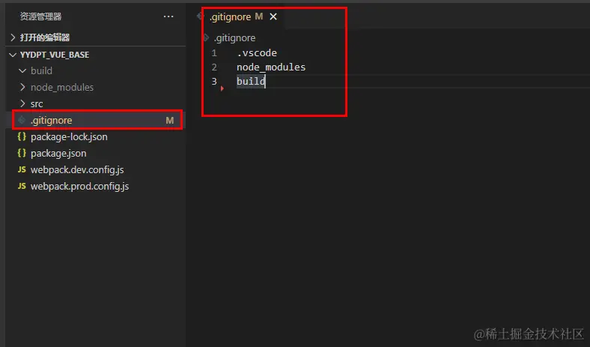Select the .gitignore breadcrumb item
This screenshot has width=590, height=347.
pyautogui.click(x=234, y=37)
